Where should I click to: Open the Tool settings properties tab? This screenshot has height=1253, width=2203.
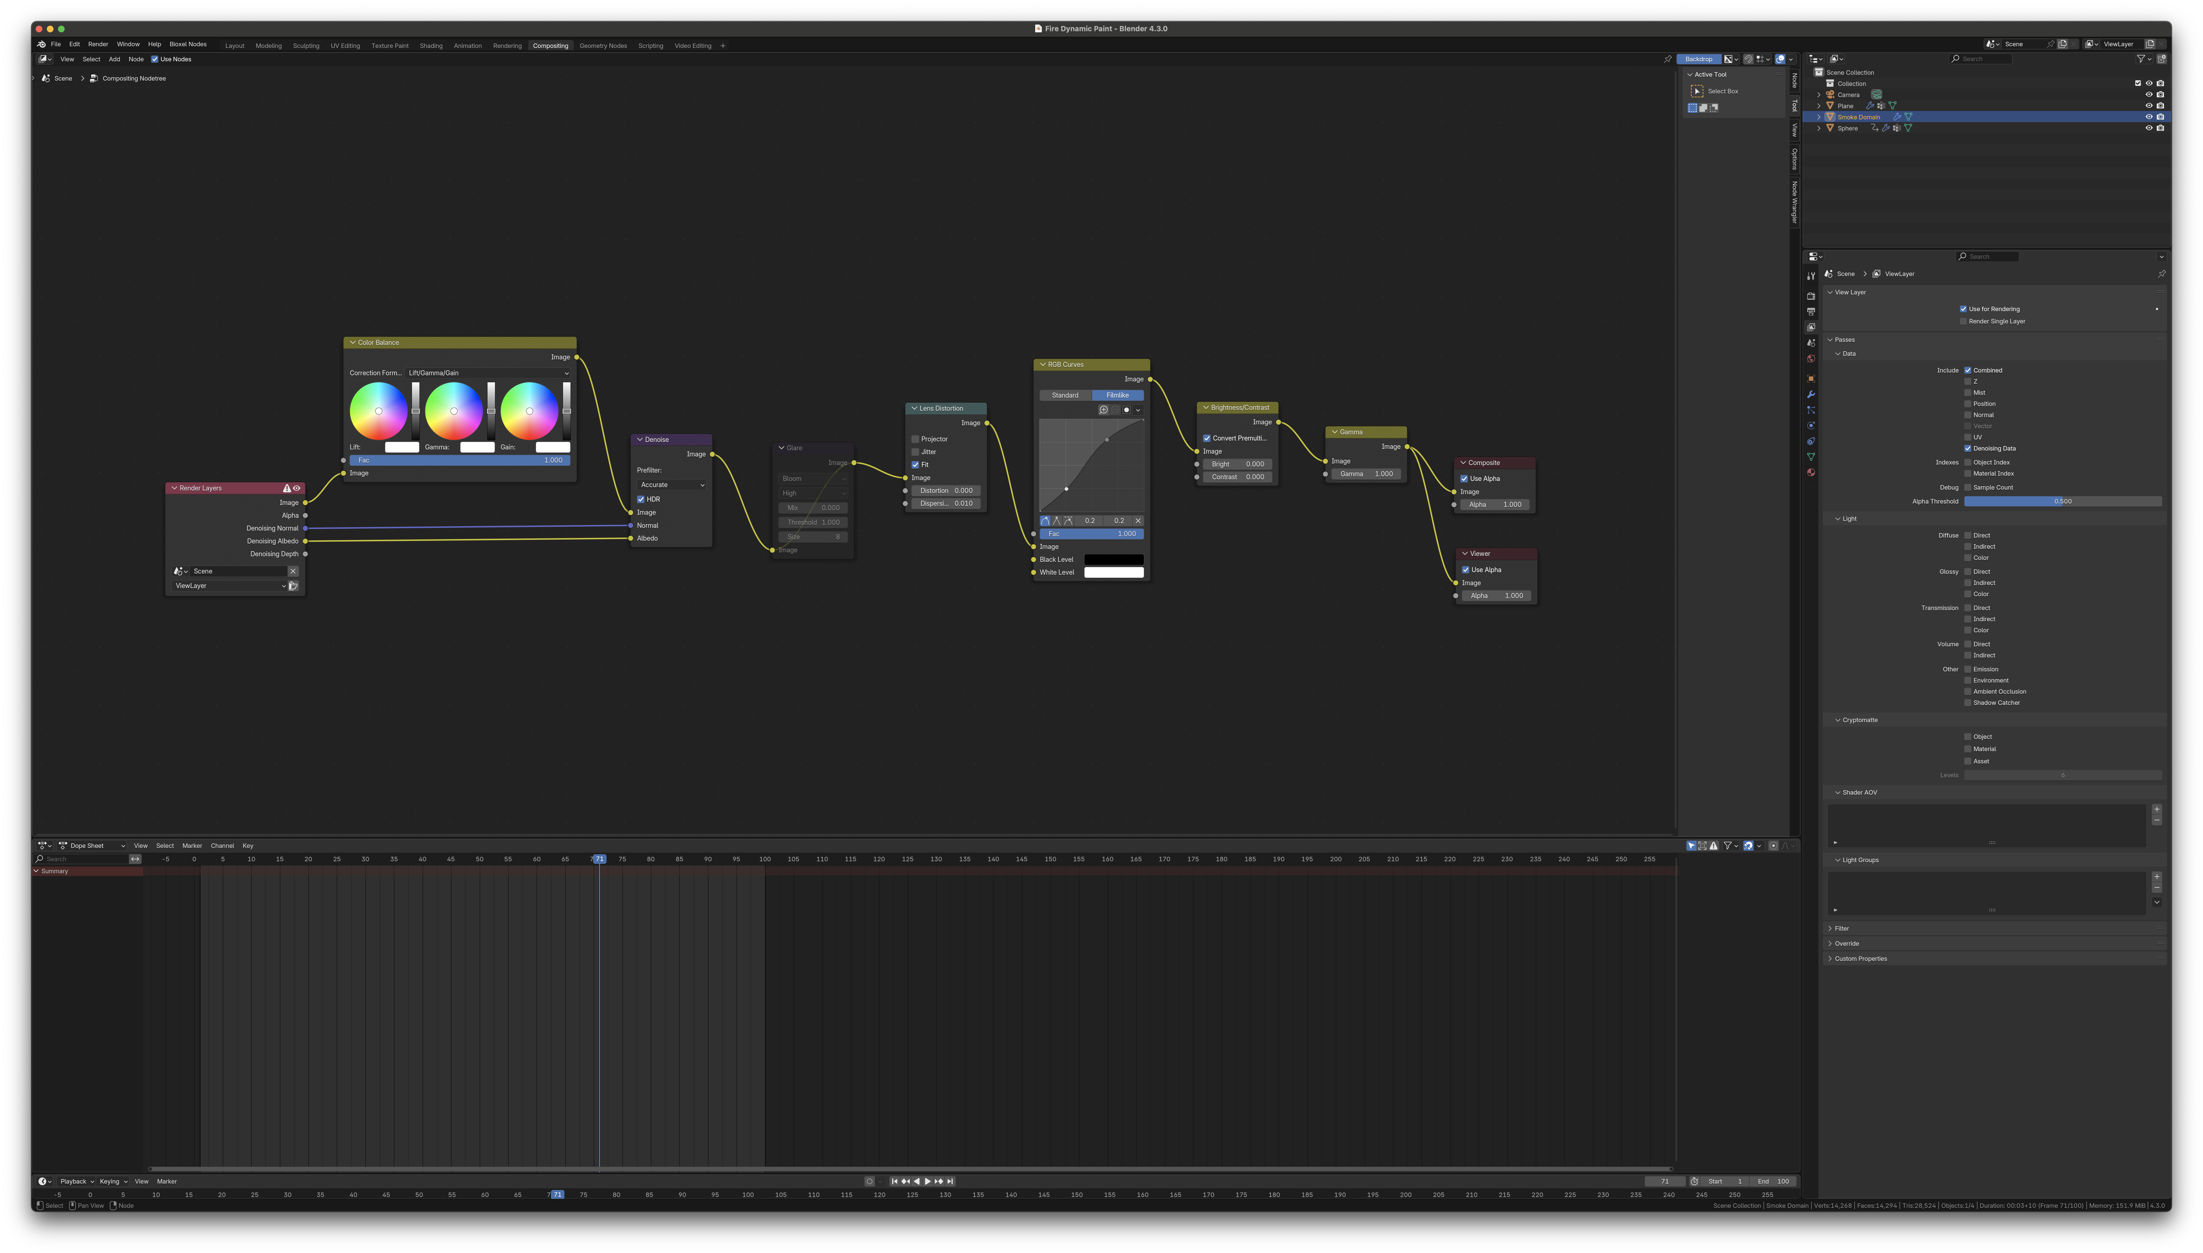1811,276
